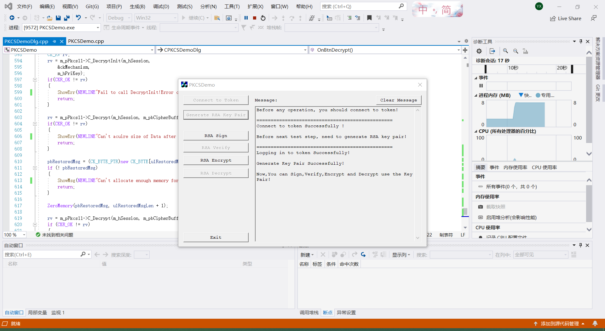The height and width of the screenshot is (331, 605).
Task: Pin the PKCSDemoDlg.cpp tab
Action: [x=55, y=41]
